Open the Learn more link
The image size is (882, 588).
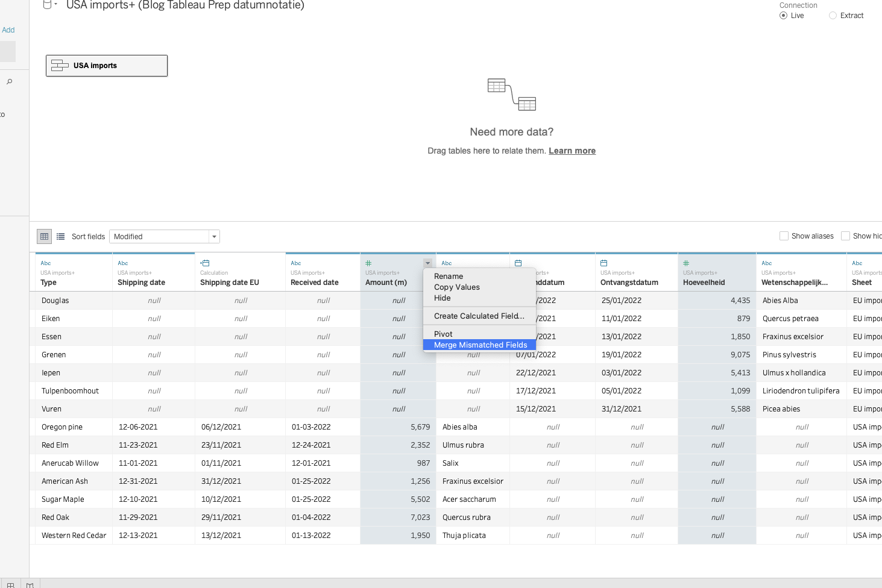pyautogui.click(x=572, y=151)
